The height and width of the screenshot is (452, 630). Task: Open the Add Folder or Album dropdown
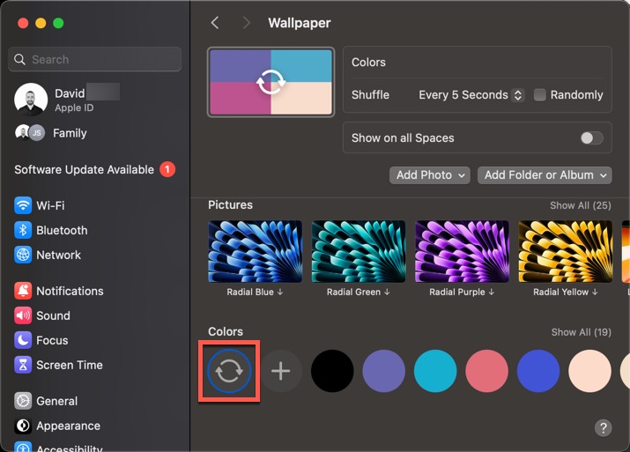click(x=545, y=175)
